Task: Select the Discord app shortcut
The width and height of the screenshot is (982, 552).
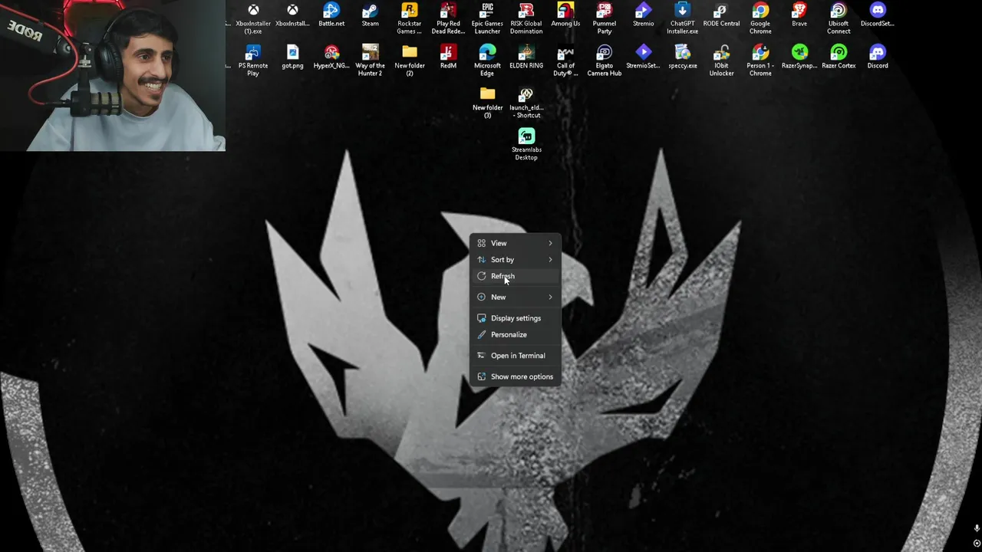Action: 878,57
